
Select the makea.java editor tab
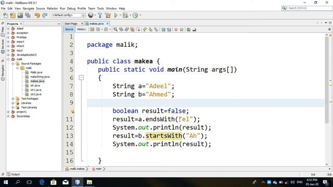[x=96, y=23]
